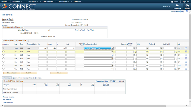Open comment bubble for Tue 10/6 row
The width and height of the screenshot is (191, 107).
point(3,69)
